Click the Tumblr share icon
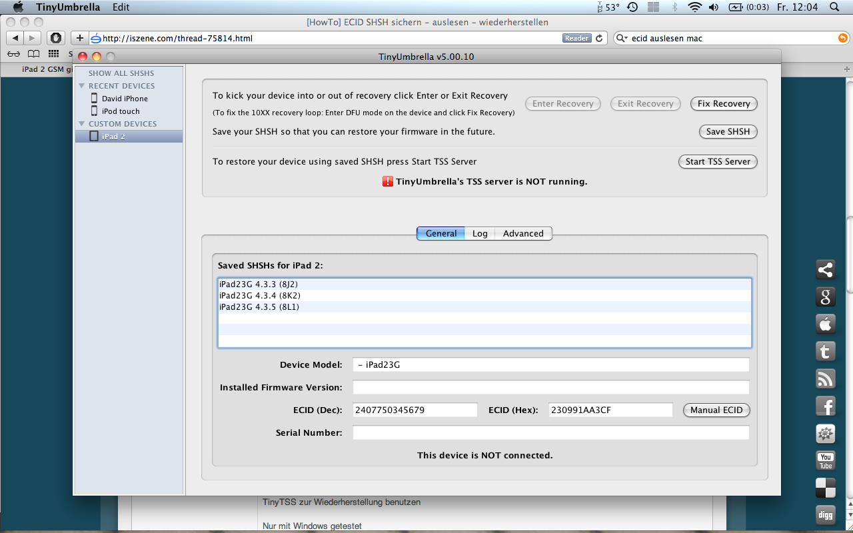The height and width of the screenshot is (533, 853). pos(826,351)
